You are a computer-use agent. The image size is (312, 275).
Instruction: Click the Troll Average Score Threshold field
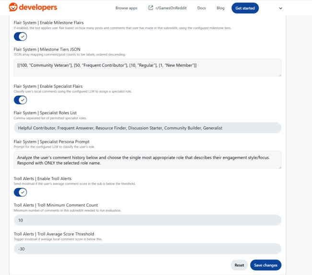tap(148, 249)
